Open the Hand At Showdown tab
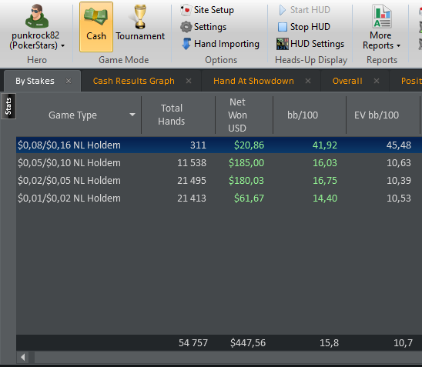 253,81
